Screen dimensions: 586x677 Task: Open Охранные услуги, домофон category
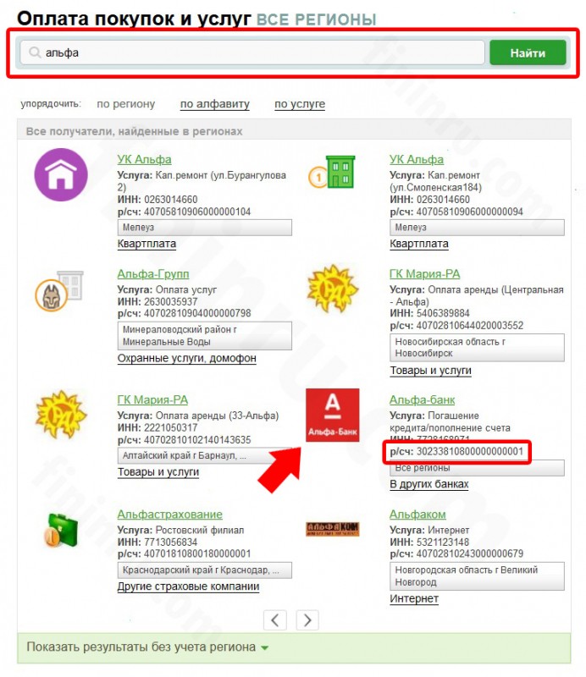(x=187, y=358)
